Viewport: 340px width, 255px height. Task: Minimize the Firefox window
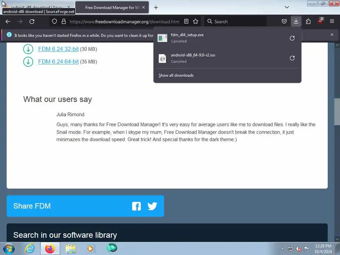[x=312, y=3]
